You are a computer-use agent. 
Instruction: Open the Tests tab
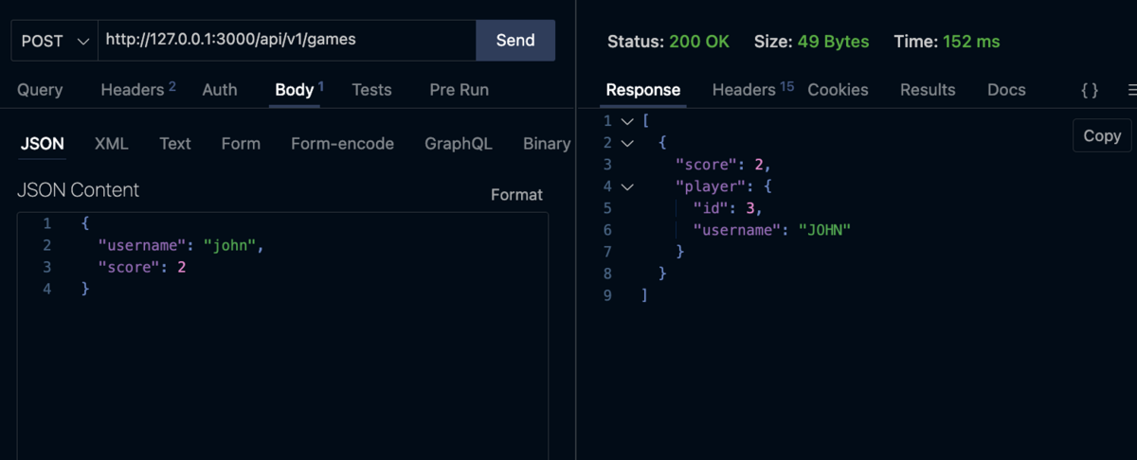[x=371, y=90]
